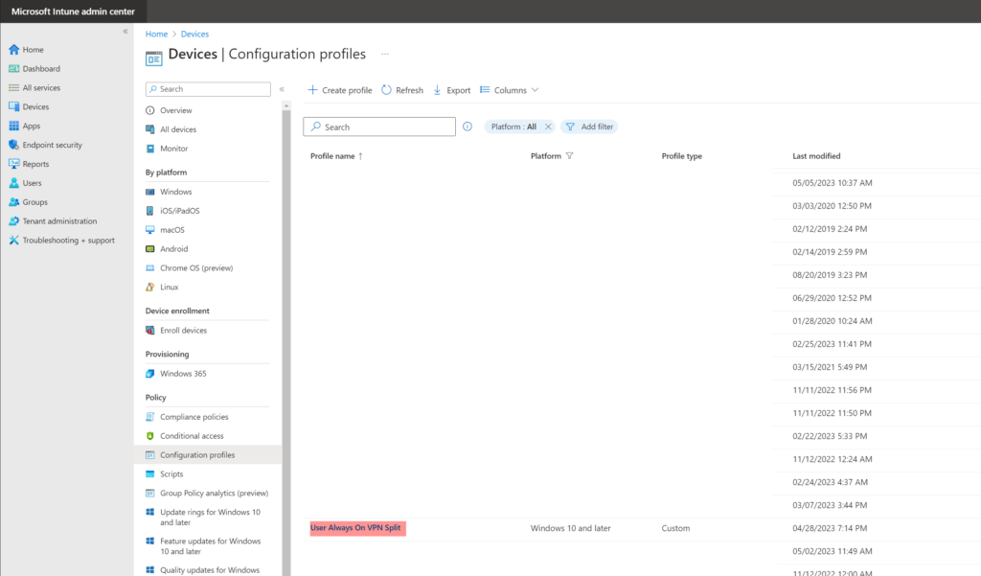Screen dimensions: 981x576
Task: Click the macOS platform icon
Action: pyautogui.click(x=150, y=230)
